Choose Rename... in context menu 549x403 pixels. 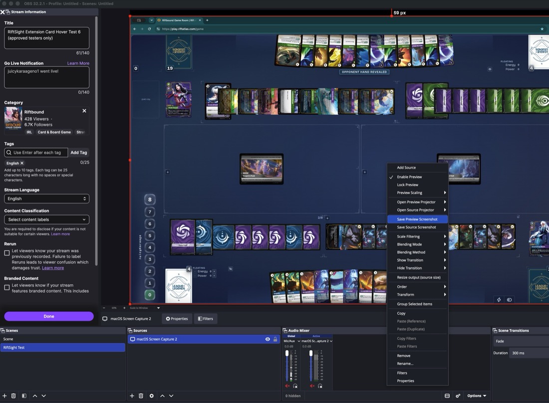[x=417, y=364]
